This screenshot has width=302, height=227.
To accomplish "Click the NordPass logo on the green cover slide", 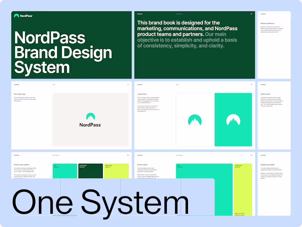I will coord(23,16).
